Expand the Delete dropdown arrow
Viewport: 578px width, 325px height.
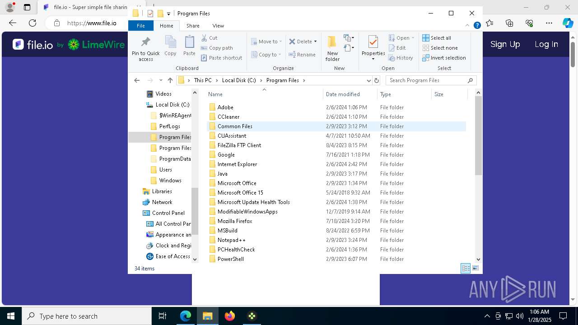[315, 42]
